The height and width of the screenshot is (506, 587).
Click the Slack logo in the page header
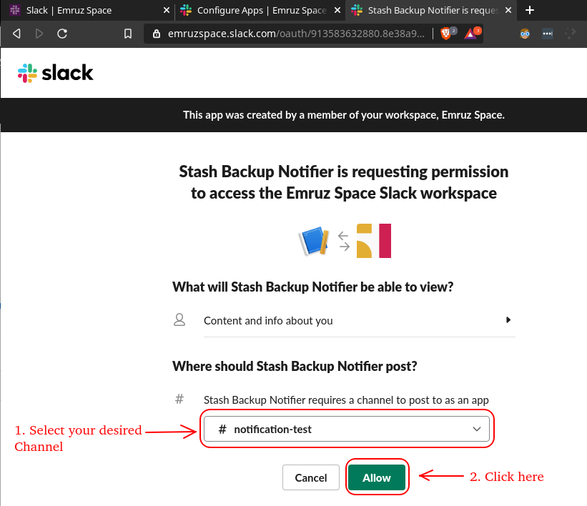[56, 72]
